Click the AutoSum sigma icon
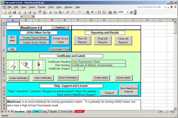The image size is (178, 118). (x=93, y=12)
